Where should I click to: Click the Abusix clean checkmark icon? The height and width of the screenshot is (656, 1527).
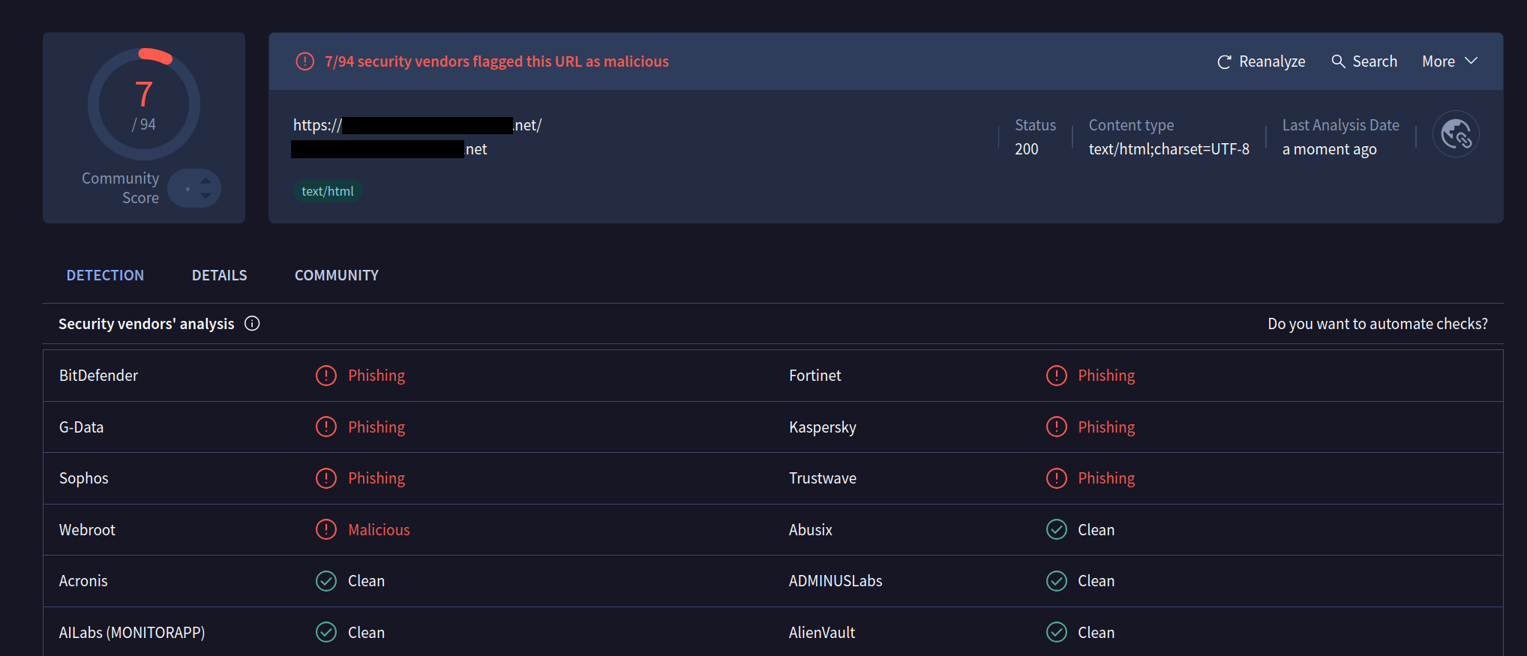click(x=1057, y=530)
